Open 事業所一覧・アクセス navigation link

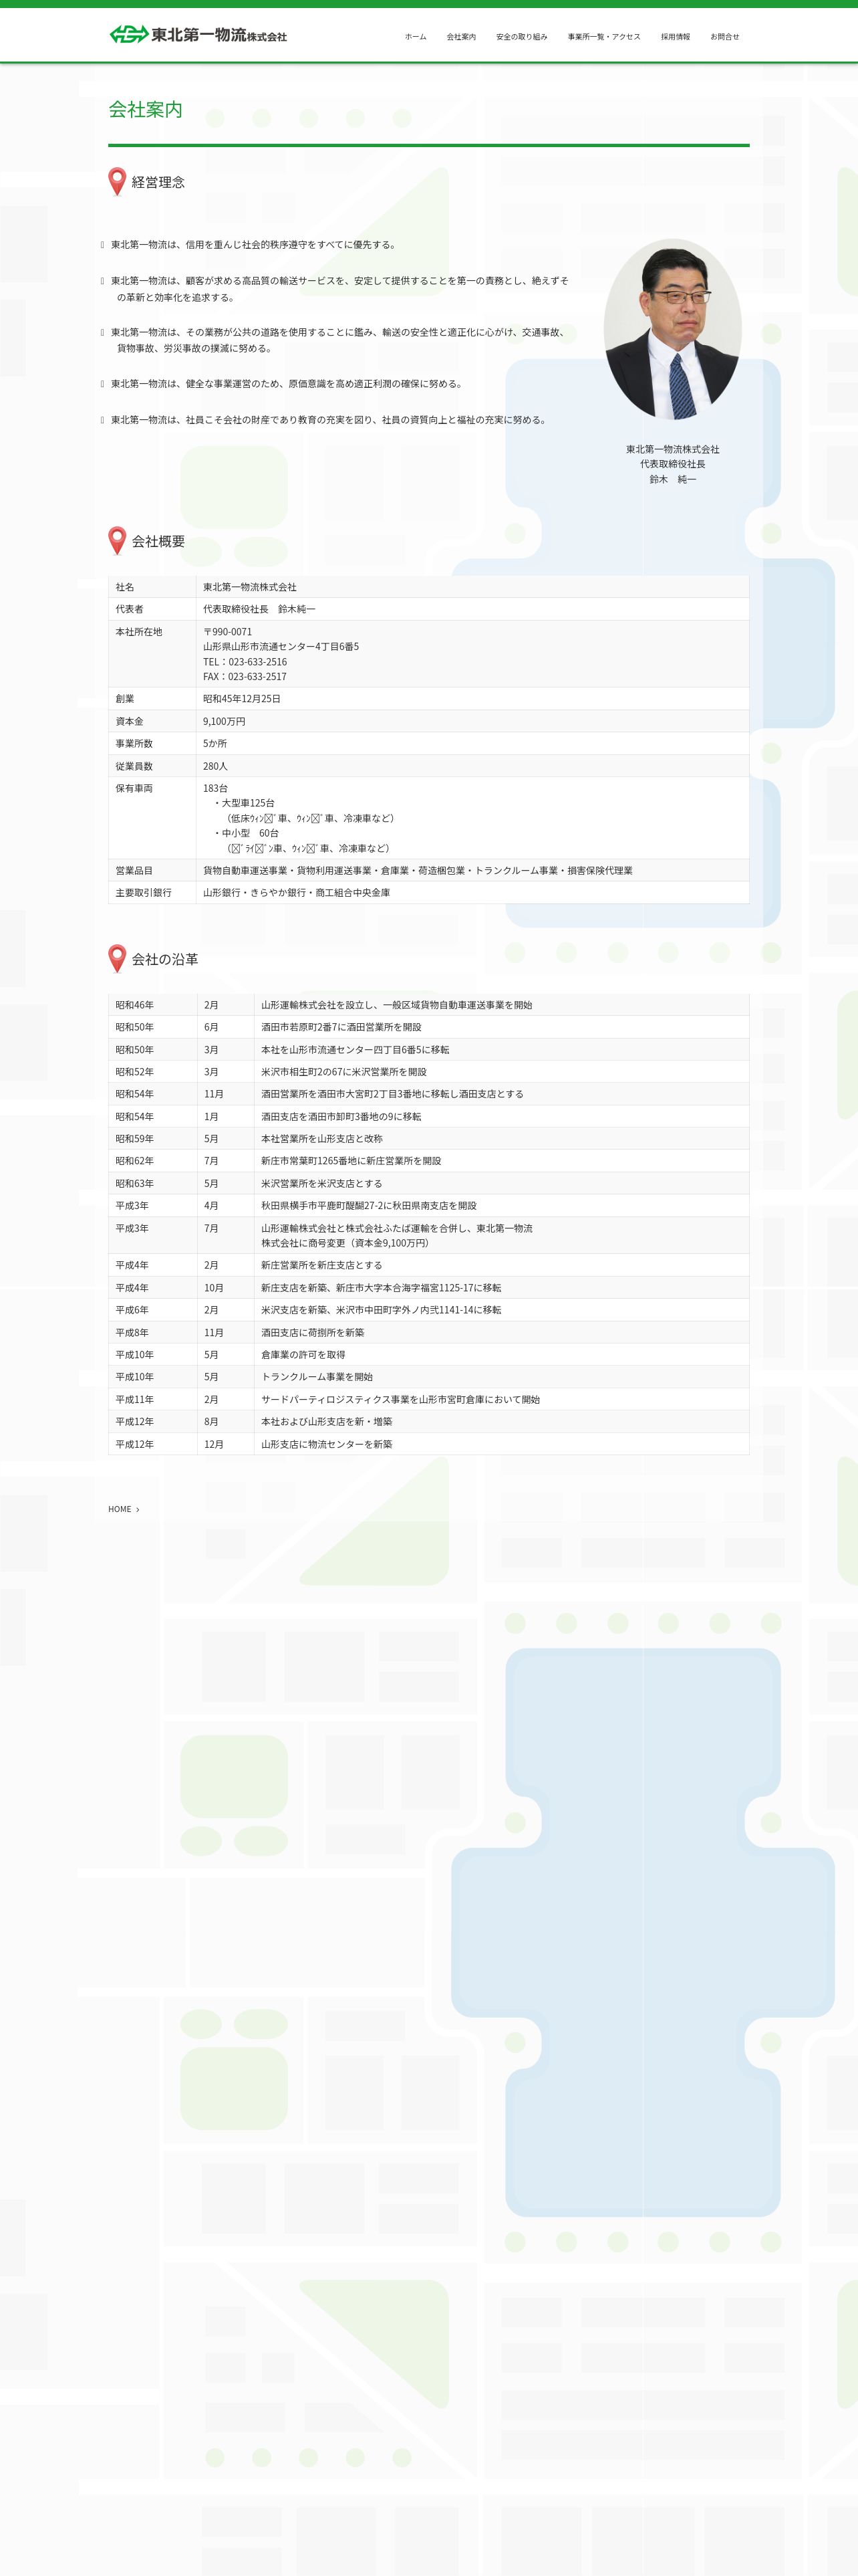click(x=604, y=37)
